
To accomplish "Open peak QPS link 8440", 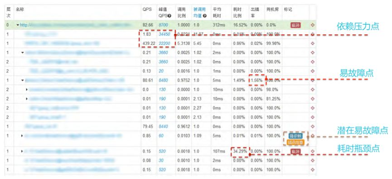I will [x=163, y=126].
